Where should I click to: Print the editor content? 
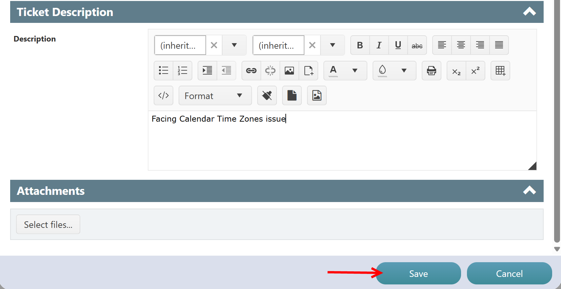pyautogui.click(x=431, y=71)
